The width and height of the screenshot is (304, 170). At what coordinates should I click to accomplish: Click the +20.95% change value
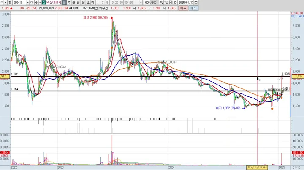(x=30, y=8)
